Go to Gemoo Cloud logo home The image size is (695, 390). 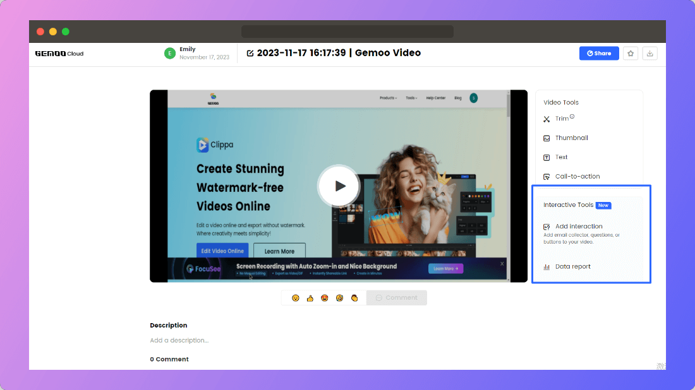point(59,54)
